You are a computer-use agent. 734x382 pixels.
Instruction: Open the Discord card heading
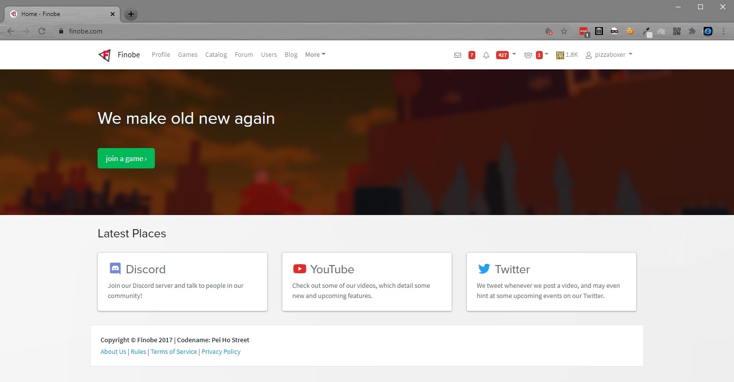[146, 269]
